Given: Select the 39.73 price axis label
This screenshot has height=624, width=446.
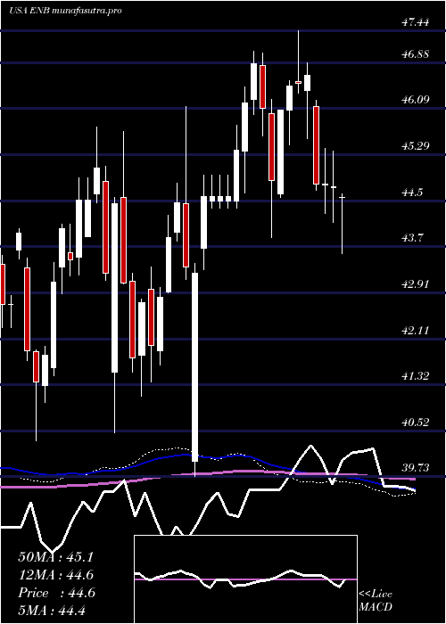Looking at the screenshot, I should pyautogui.click(x=415, y=467).
